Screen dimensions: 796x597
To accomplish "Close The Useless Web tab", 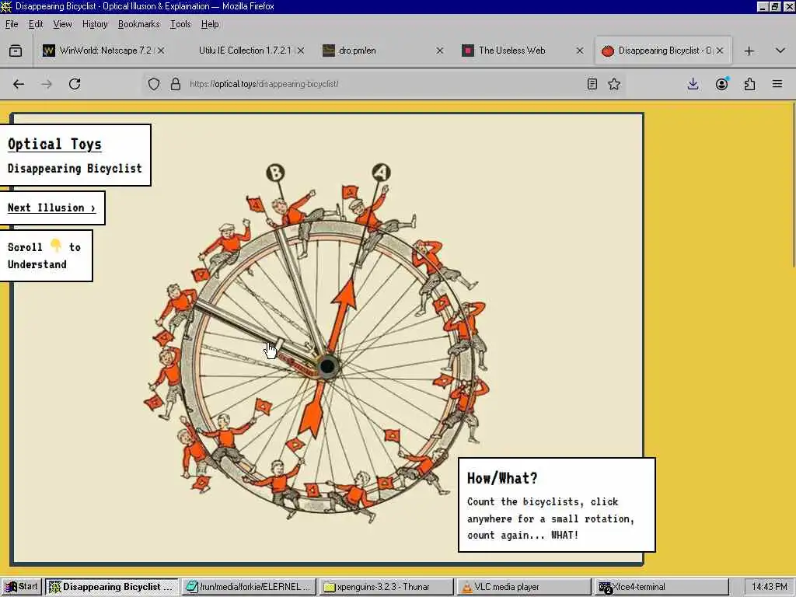I will pyautogui.click(x=580, y=51).
